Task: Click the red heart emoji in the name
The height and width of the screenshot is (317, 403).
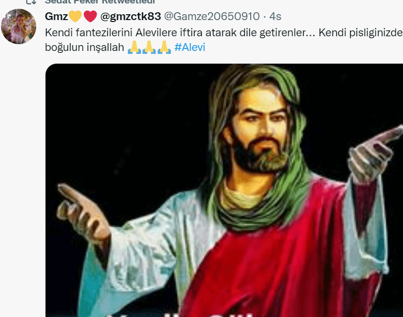Action: (x=90, y=16)
